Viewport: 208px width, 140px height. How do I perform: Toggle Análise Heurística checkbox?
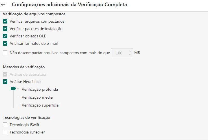(5, 82)
